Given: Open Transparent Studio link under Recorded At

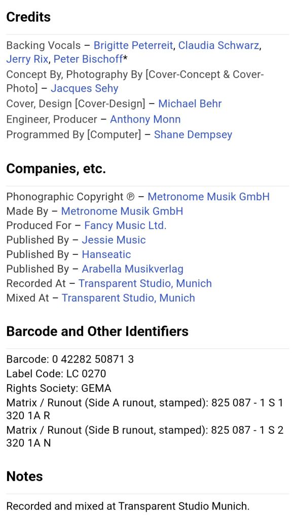Looking at the screenshot, I should [145, 284].
